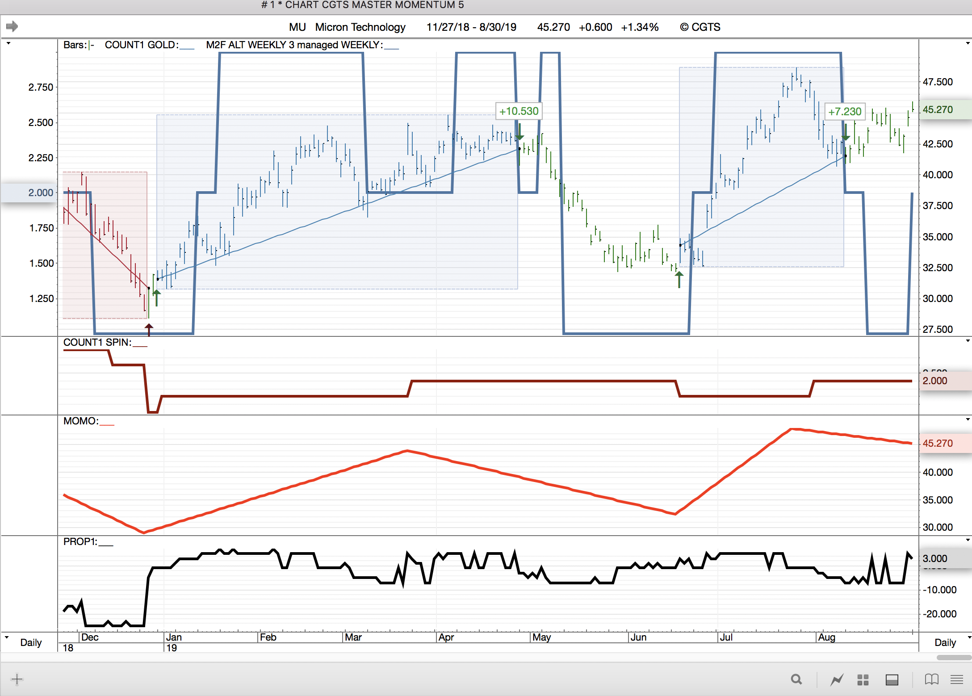Viewport: 972px width, 696px height.
Task: Click the list lines icon at bottom right
Action: click(x=957, y=679)
